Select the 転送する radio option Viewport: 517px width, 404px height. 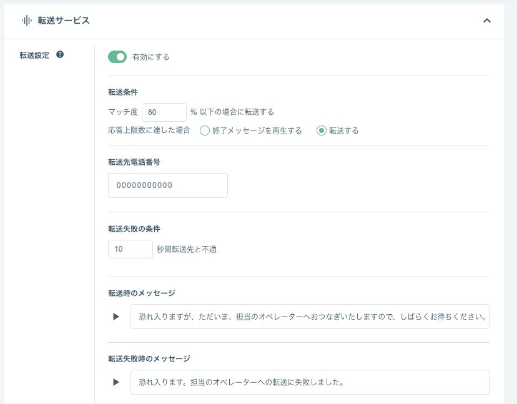(322, 131)
